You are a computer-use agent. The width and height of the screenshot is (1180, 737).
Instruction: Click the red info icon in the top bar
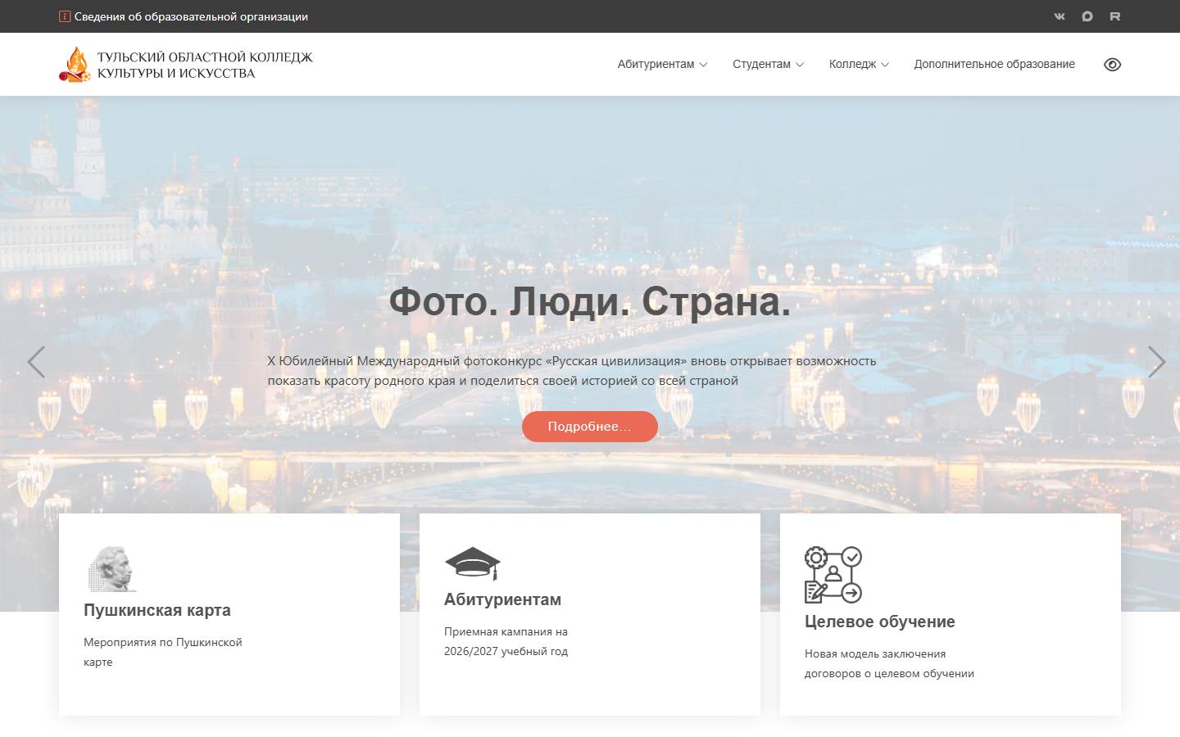click(65, 16)
